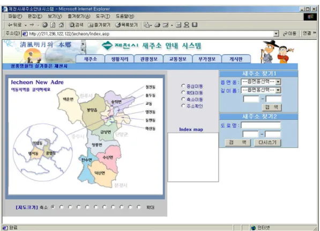The height and width of the screenshot is (231, 320).
Task: Click the 검색 button in 새주소 찾기2
Action: click(x=238, y=143)
